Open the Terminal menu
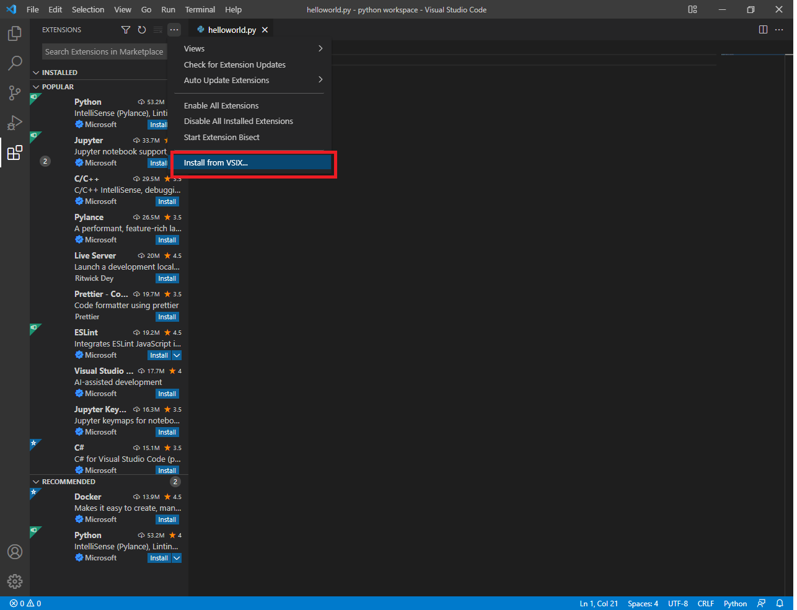The height and width of the screenshot is (610, 797). pyautogui.click(x=200, y=9)
